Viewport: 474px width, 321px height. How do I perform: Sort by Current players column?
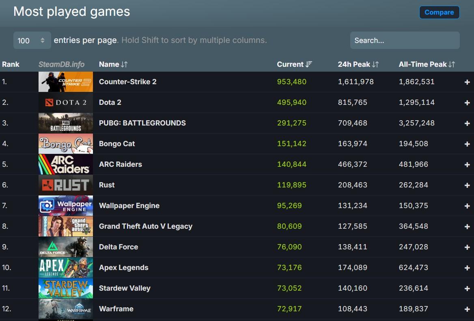pyautogui.click(x=294, y=64)
